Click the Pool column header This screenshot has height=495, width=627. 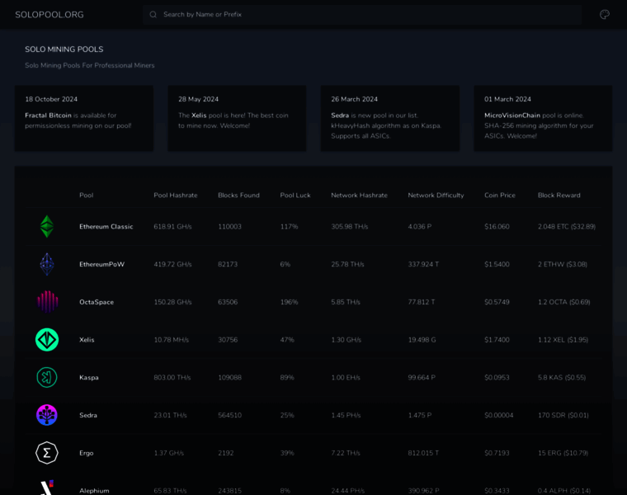tap(86, 196)
